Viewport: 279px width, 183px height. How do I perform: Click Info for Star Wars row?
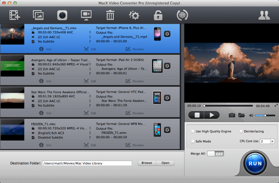coord(45,113)
